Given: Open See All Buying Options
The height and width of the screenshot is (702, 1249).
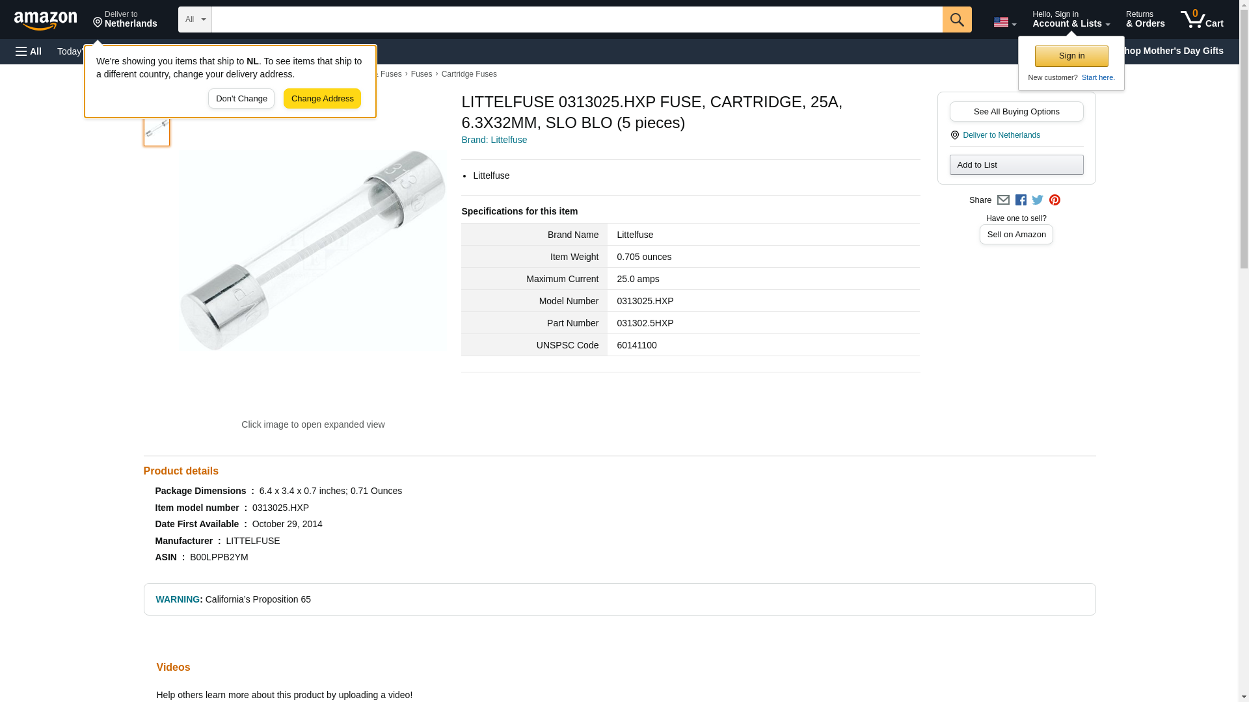Looking at the screenshot, I should (1016, 112).
